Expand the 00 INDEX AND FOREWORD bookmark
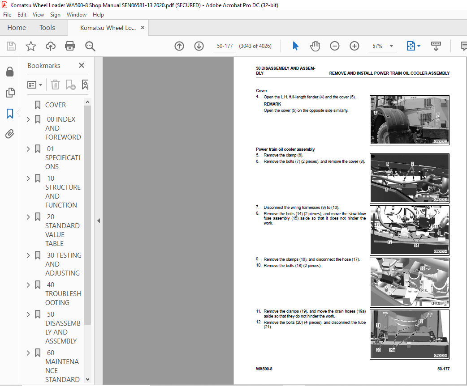Viewport: 467px width, 386px height. [28, 119]
